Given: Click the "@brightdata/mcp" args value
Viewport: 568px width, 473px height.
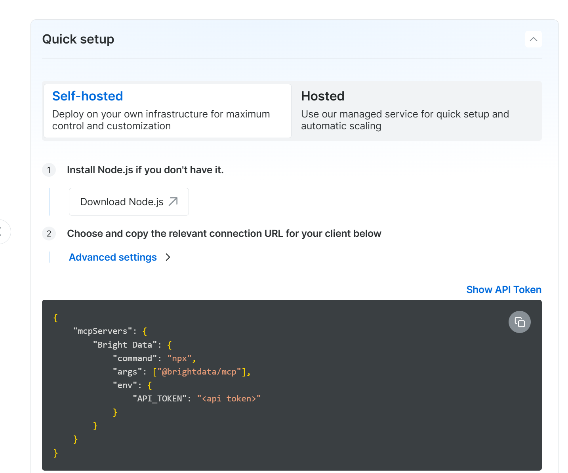Looking at the screenshot, I should click(199, 372).
